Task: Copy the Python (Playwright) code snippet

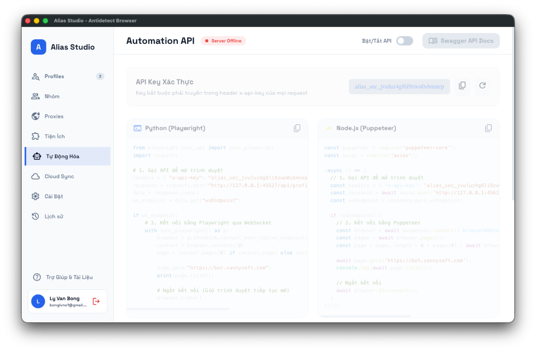Action: click(x=297, y=128)
